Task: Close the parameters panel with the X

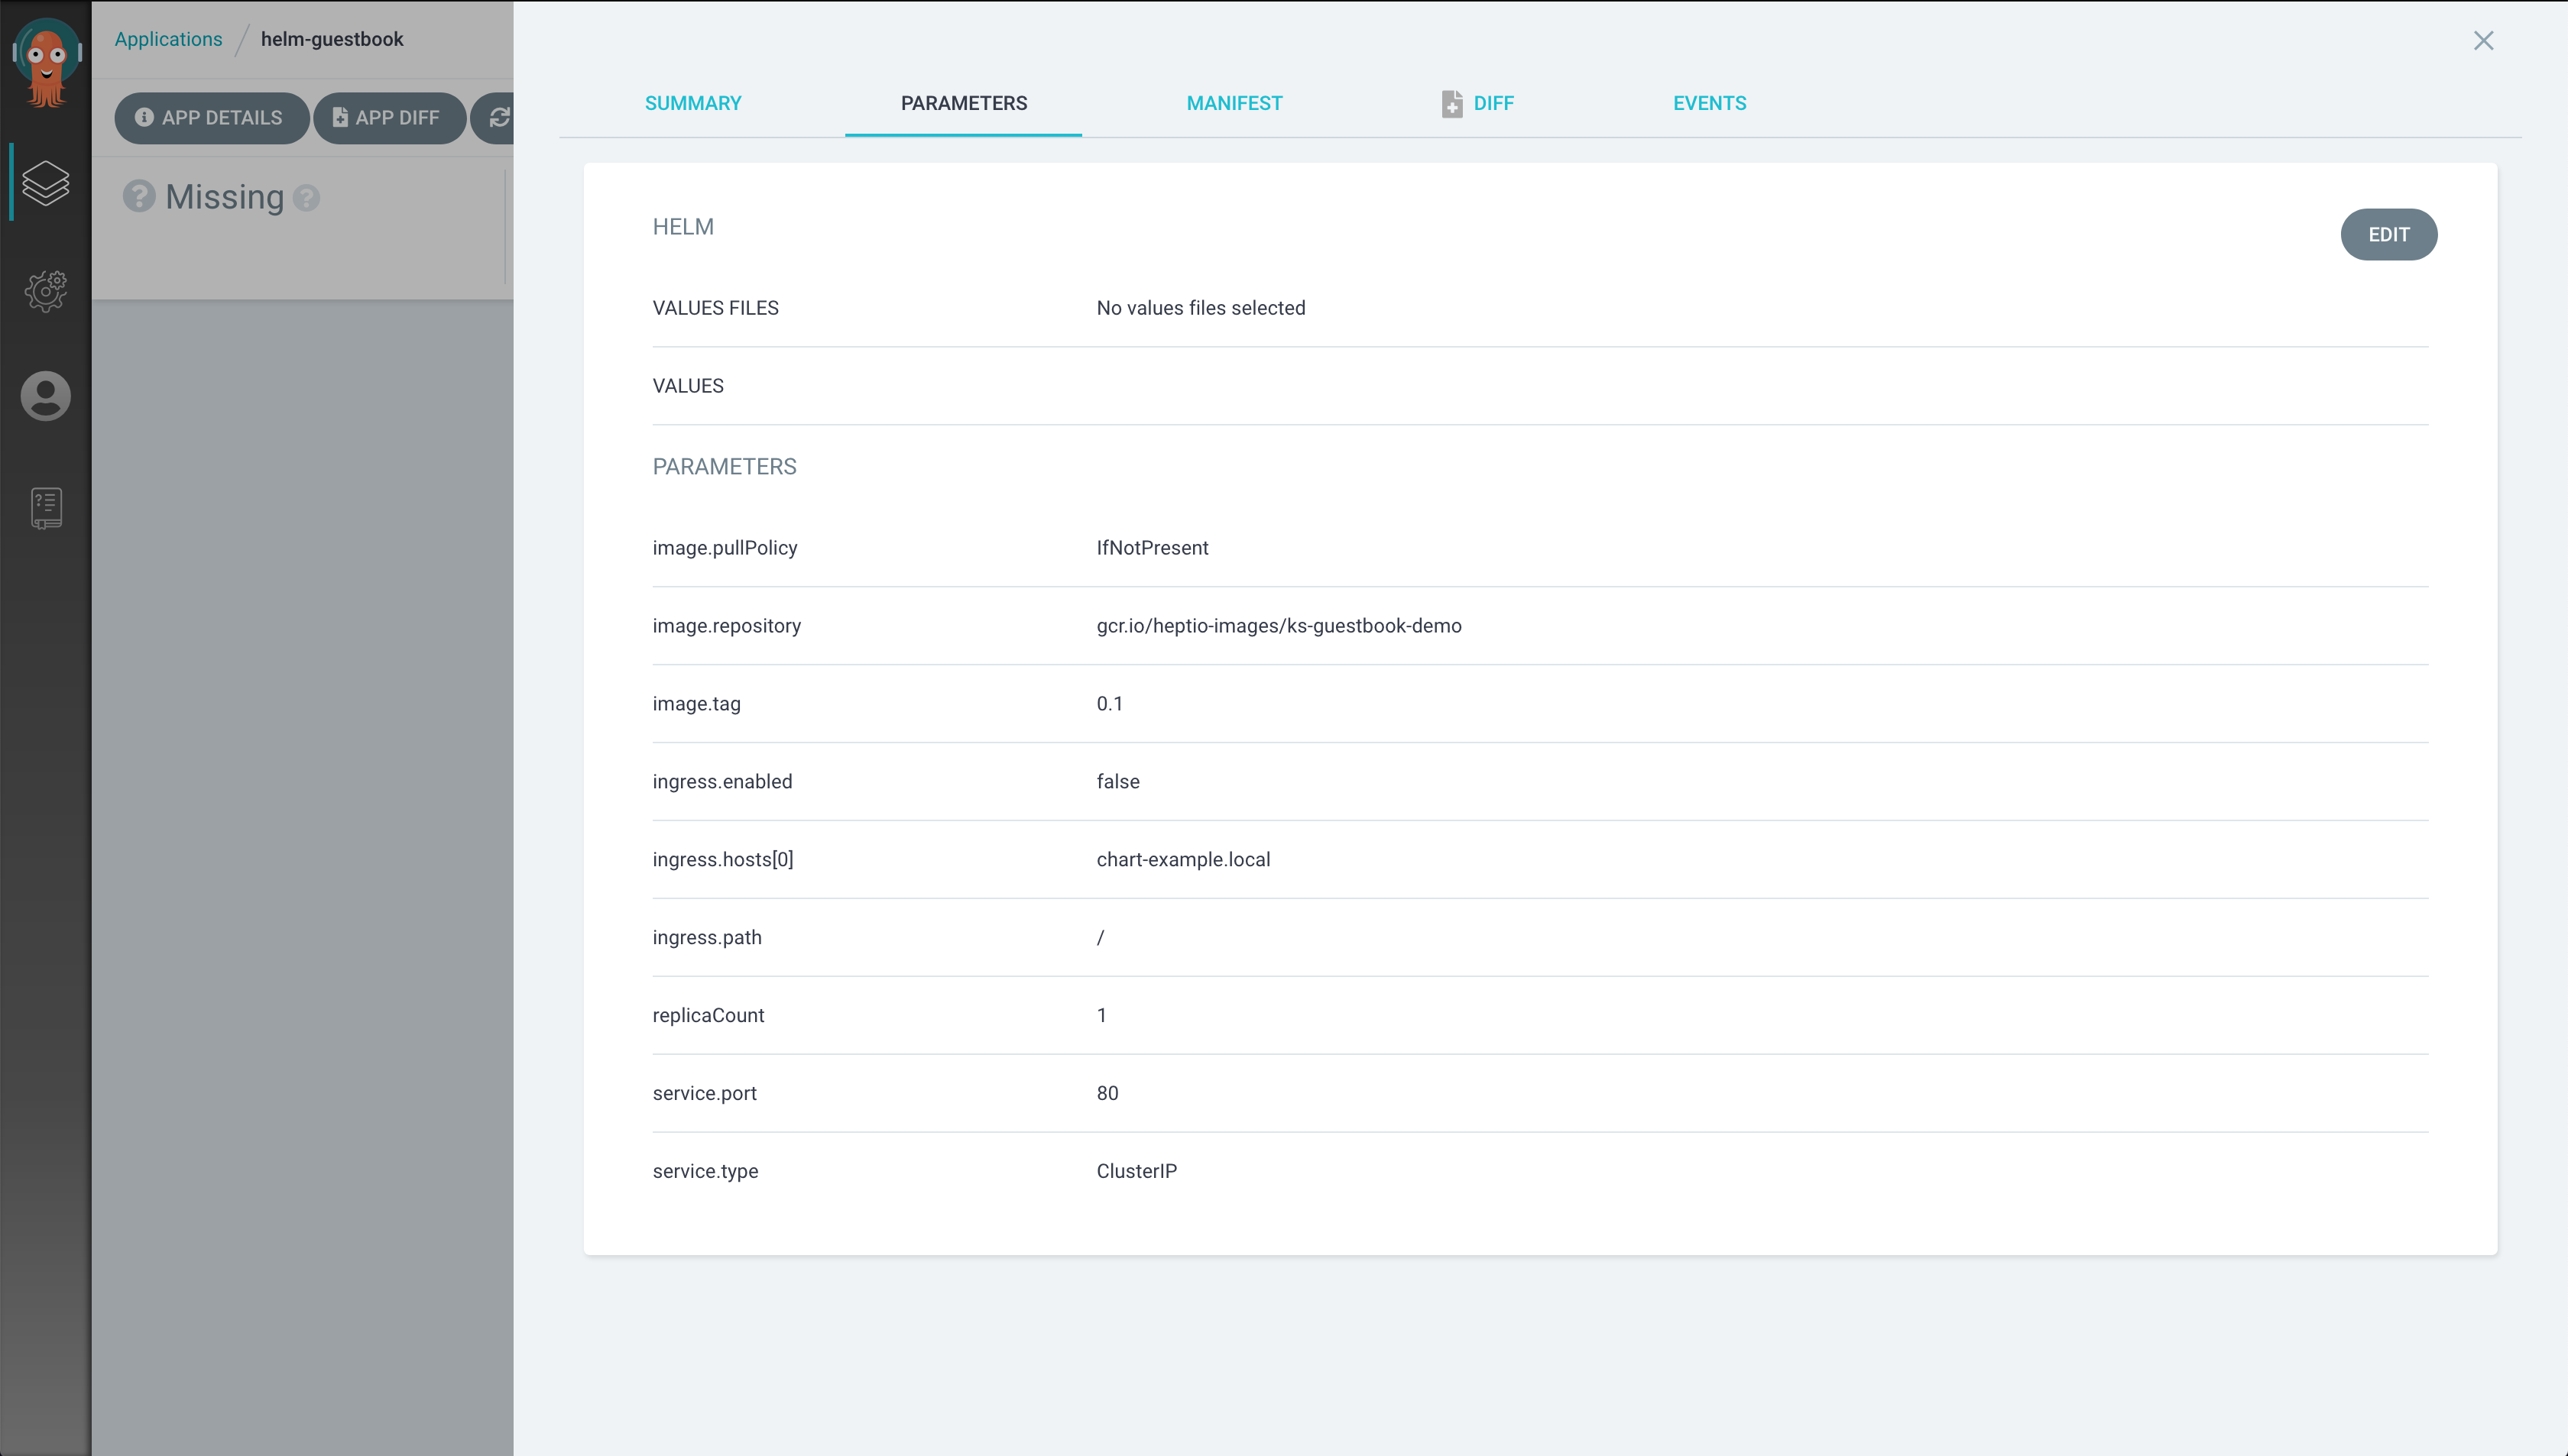Action: 2484,41
